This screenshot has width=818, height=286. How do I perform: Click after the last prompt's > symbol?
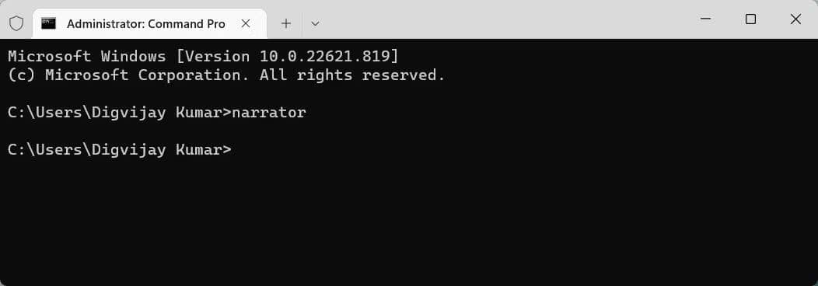click(237, 150)
